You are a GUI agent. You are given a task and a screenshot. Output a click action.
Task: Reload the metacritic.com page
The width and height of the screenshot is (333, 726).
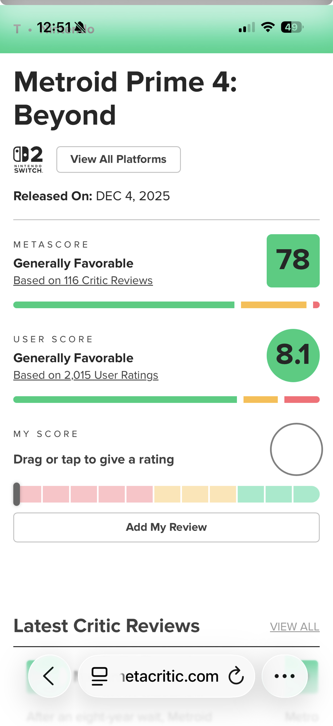(236, 676)
